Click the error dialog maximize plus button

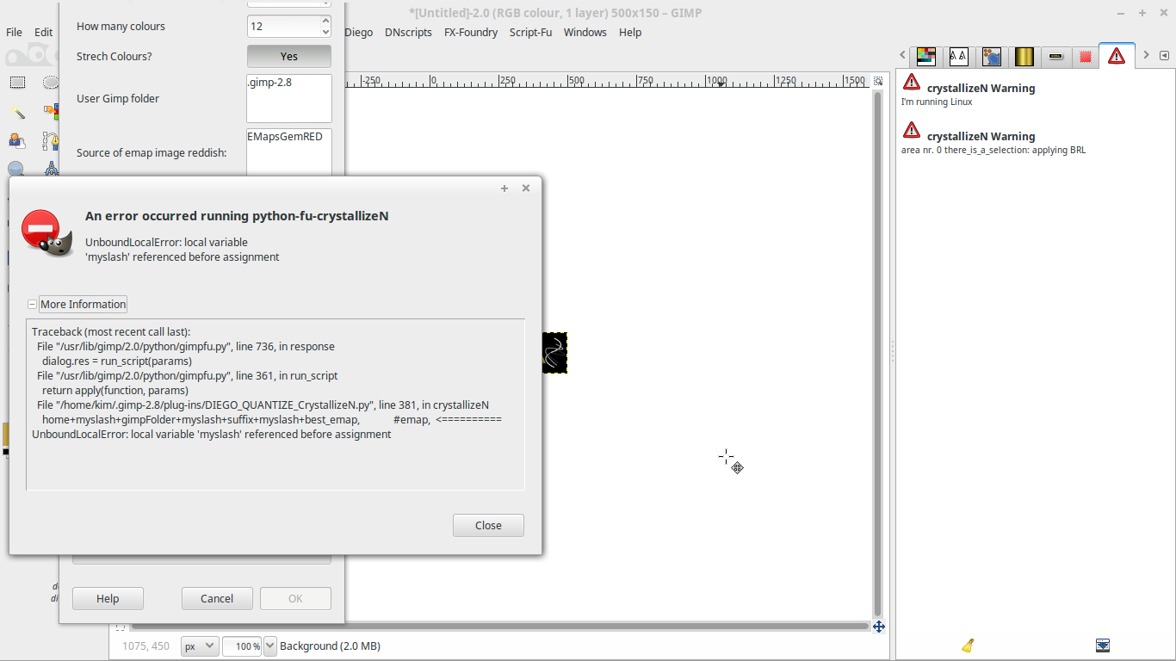tap(504, 188)
